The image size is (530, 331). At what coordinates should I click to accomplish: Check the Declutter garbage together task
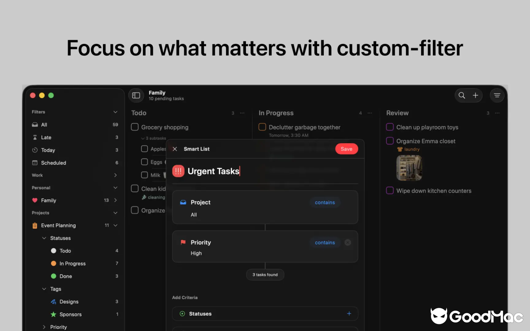pos(262,127)
